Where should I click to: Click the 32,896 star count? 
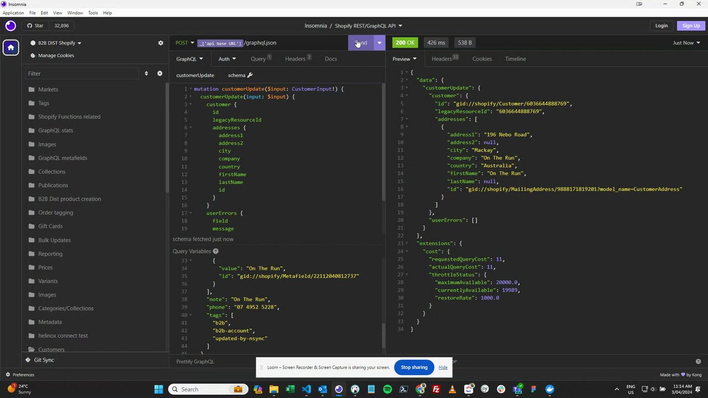[x=61, y=25]
